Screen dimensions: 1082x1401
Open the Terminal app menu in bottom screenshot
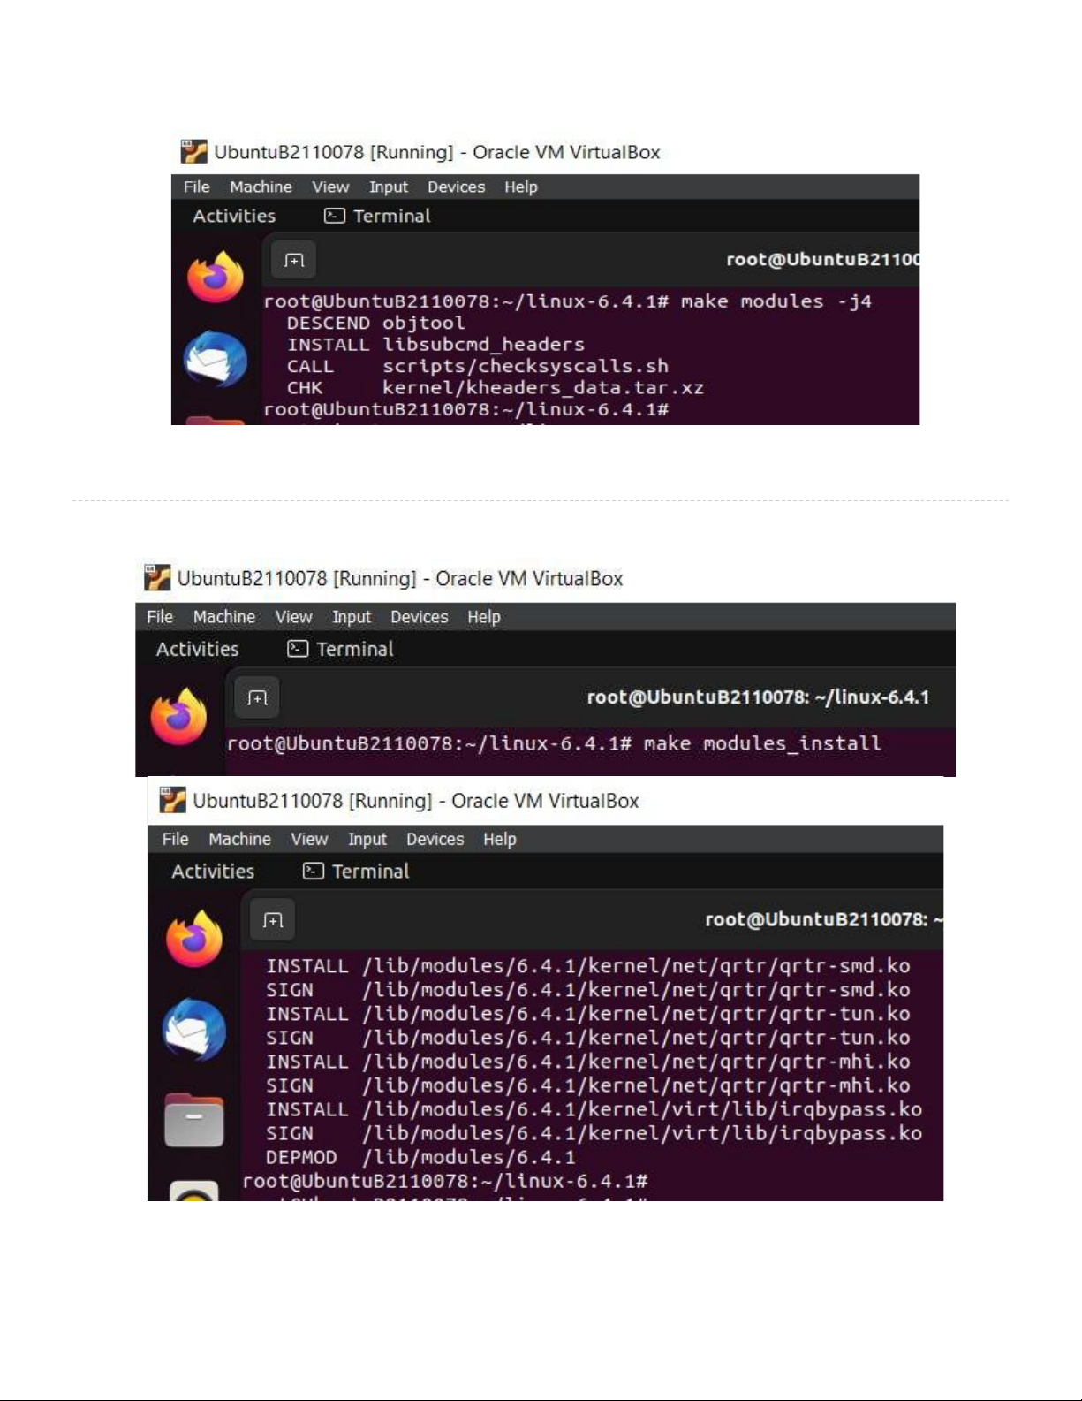356,872
